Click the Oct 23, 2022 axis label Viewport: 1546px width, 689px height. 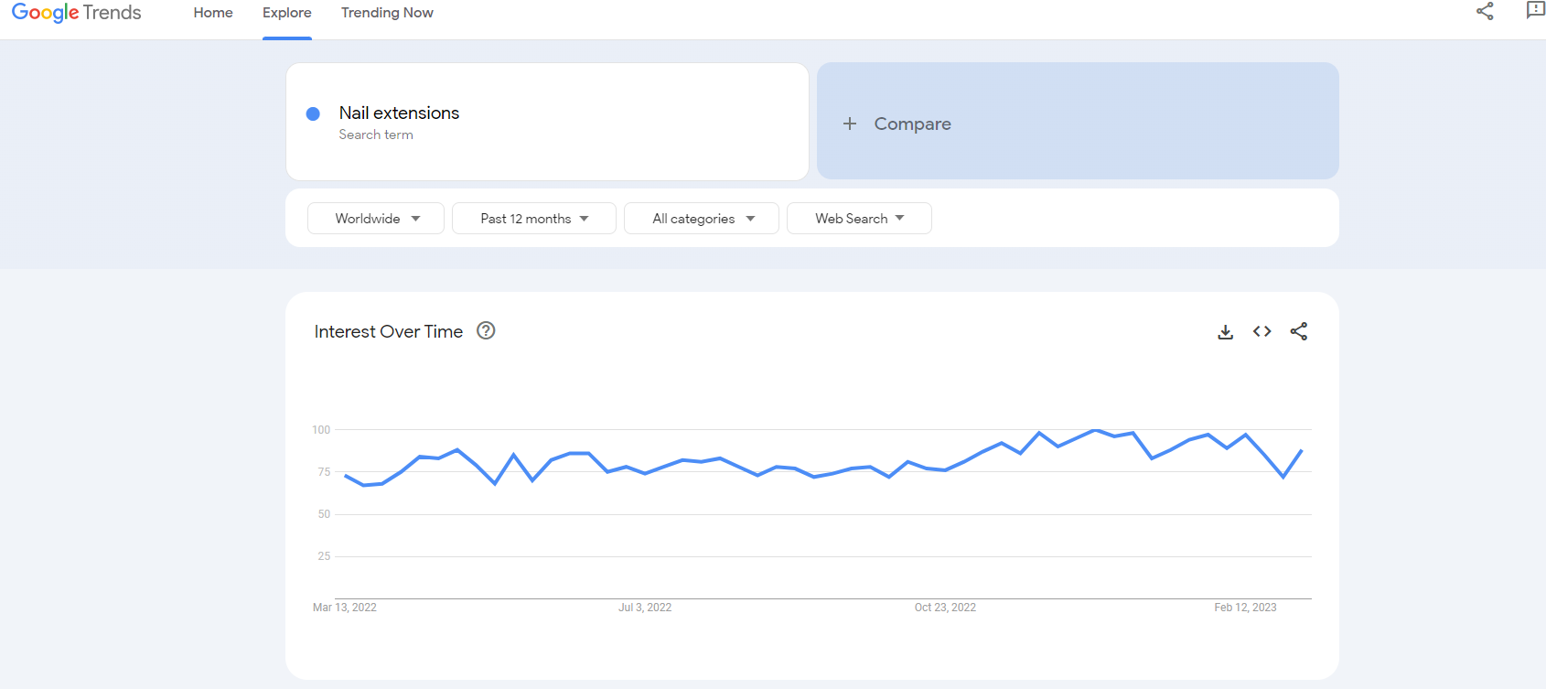945,608
